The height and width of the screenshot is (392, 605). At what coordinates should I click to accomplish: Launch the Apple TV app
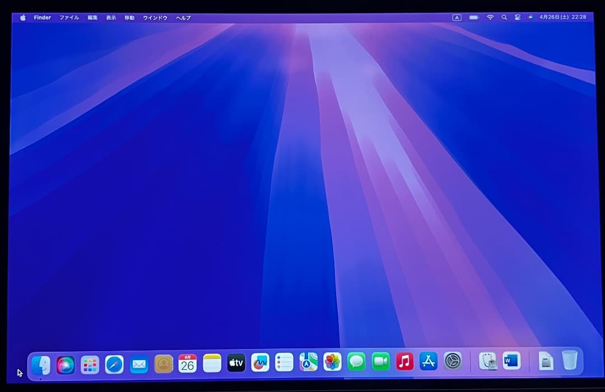[x=236, y=363]
